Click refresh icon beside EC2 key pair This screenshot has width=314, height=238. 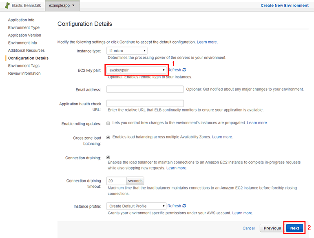pyautogui.click(x=184, y=70)
